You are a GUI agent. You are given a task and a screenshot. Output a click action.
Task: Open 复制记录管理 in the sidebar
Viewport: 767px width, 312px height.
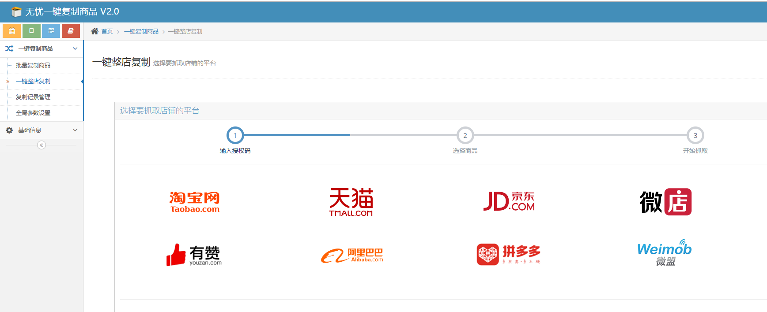33,97
